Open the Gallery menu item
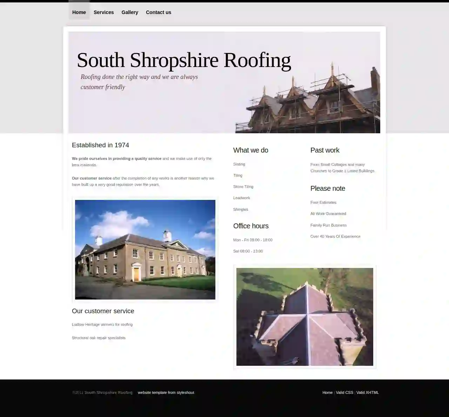449x417 pixels. pyautogui.click(x=130, y=12)
